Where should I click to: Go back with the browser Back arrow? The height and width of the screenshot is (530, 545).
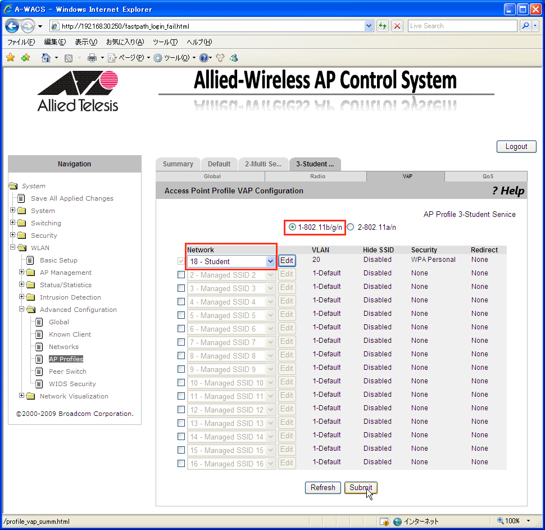(x=12, y=26)
